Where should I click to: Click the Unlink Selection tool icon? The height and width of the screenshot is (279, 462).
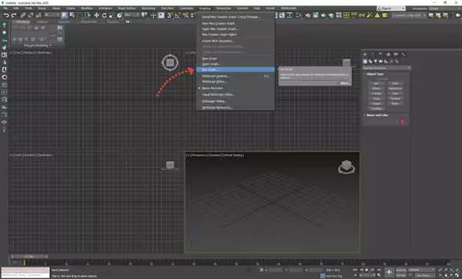coord(30,15)
